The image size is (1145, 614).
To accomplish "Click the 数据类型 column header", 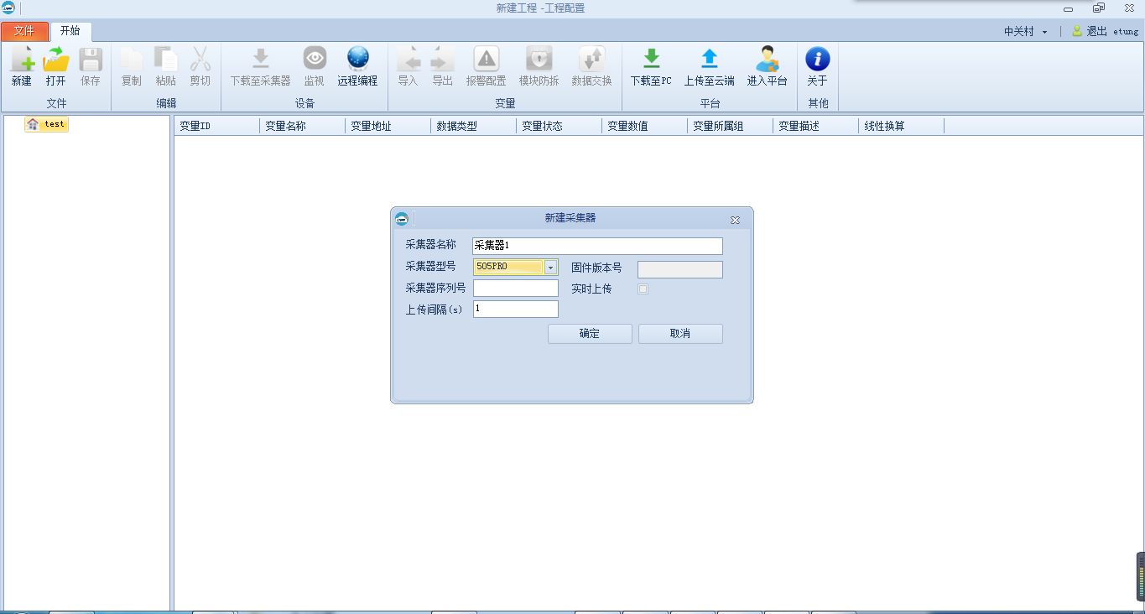I will click(x=474, y=127).
